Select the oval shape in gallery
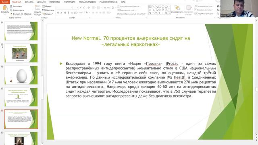258x145 pixels. 163,6
